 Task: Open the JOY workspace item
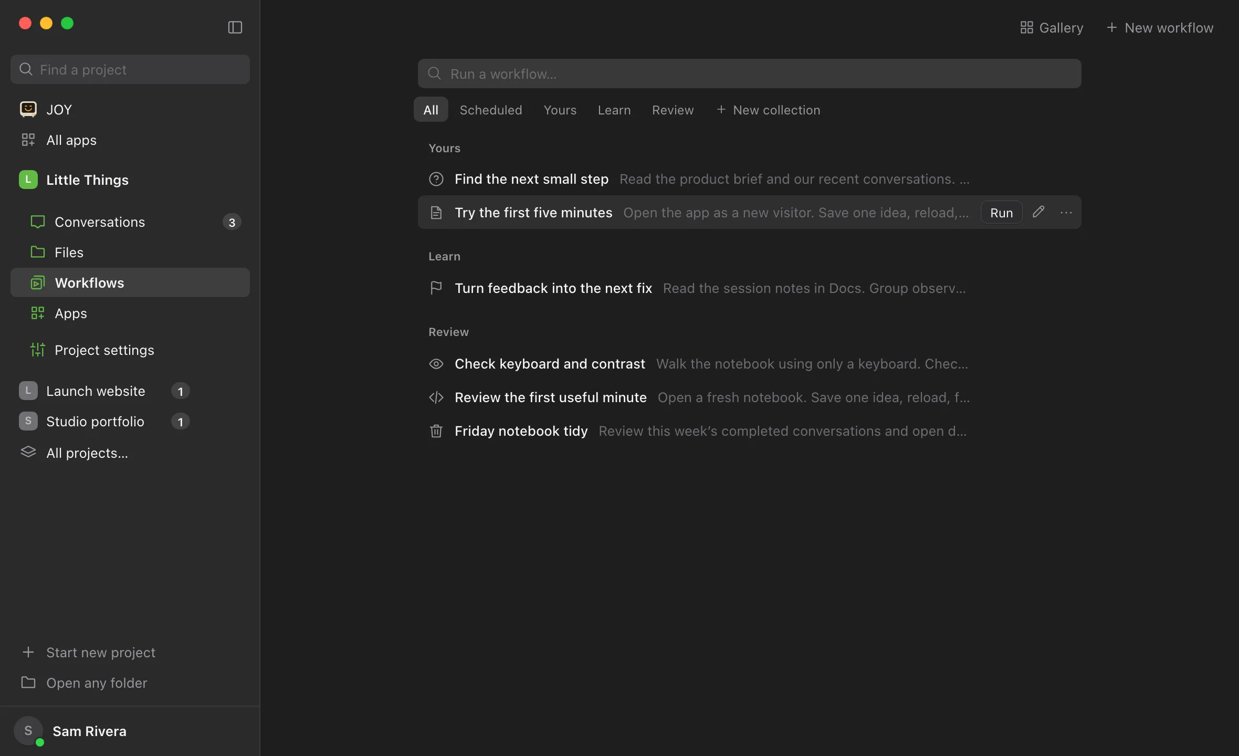pos(130,109)
